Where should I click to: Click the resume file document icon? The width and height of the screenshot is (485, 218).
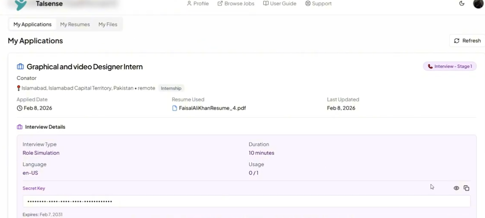click(x=175, y=108)
